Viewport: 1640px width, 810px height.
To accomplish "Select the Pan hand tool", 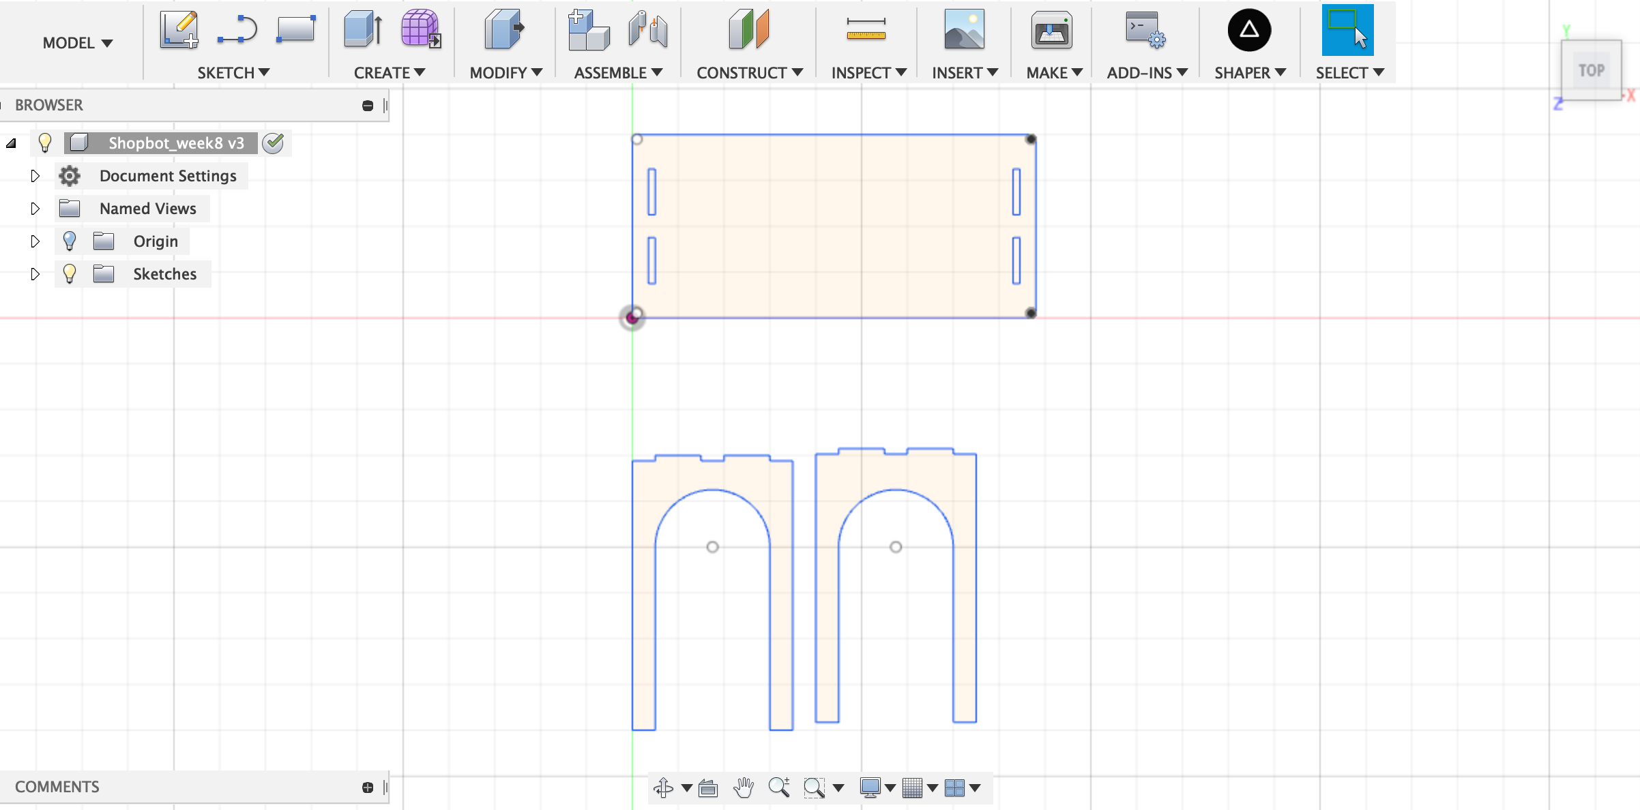I will [x=743, y=787].
